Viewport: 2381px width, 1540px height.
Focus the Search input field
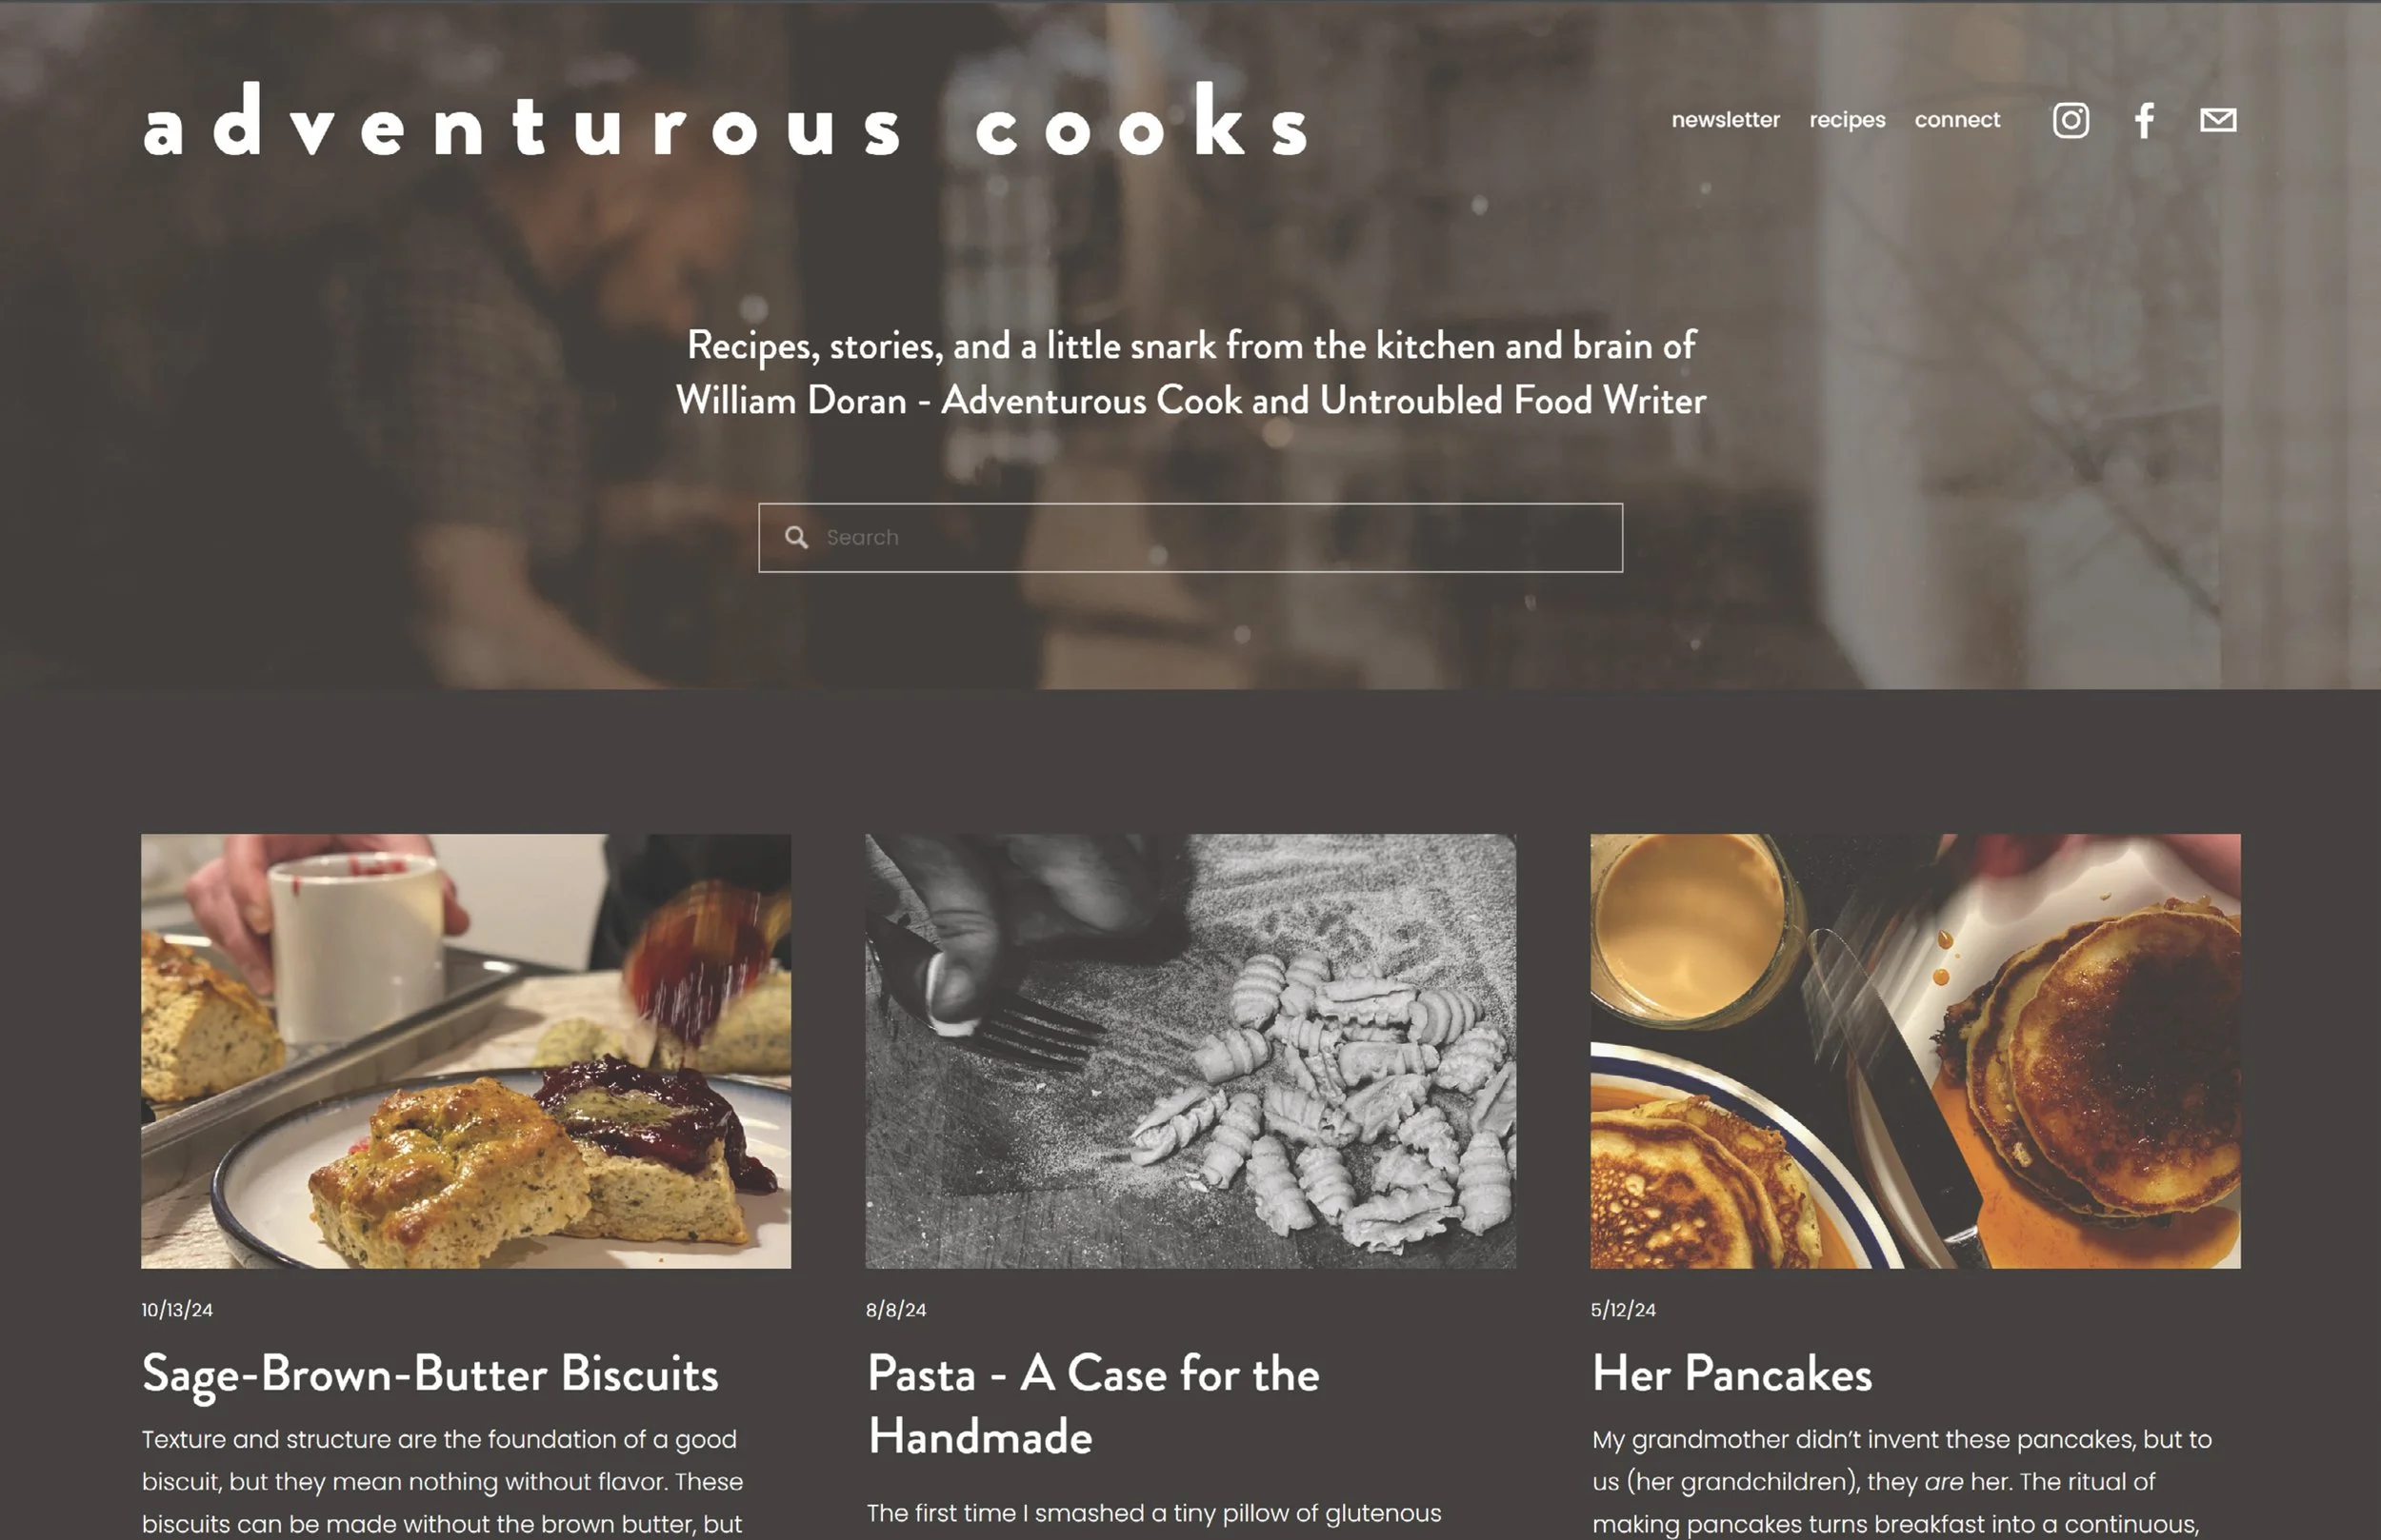point(1190,537)
